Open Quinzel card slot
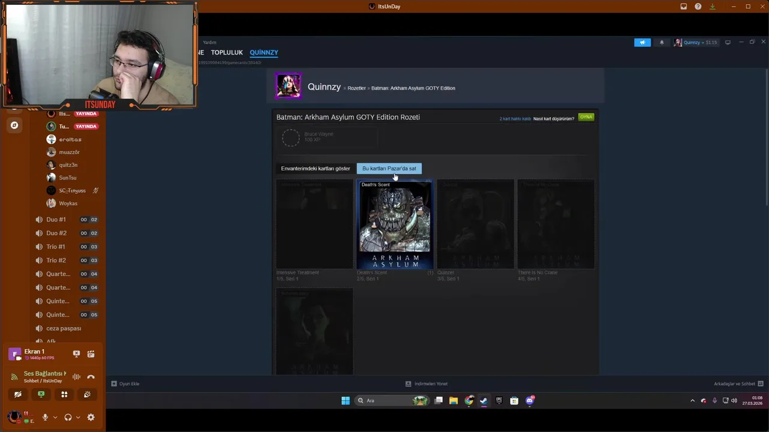 tap(475, 224)
